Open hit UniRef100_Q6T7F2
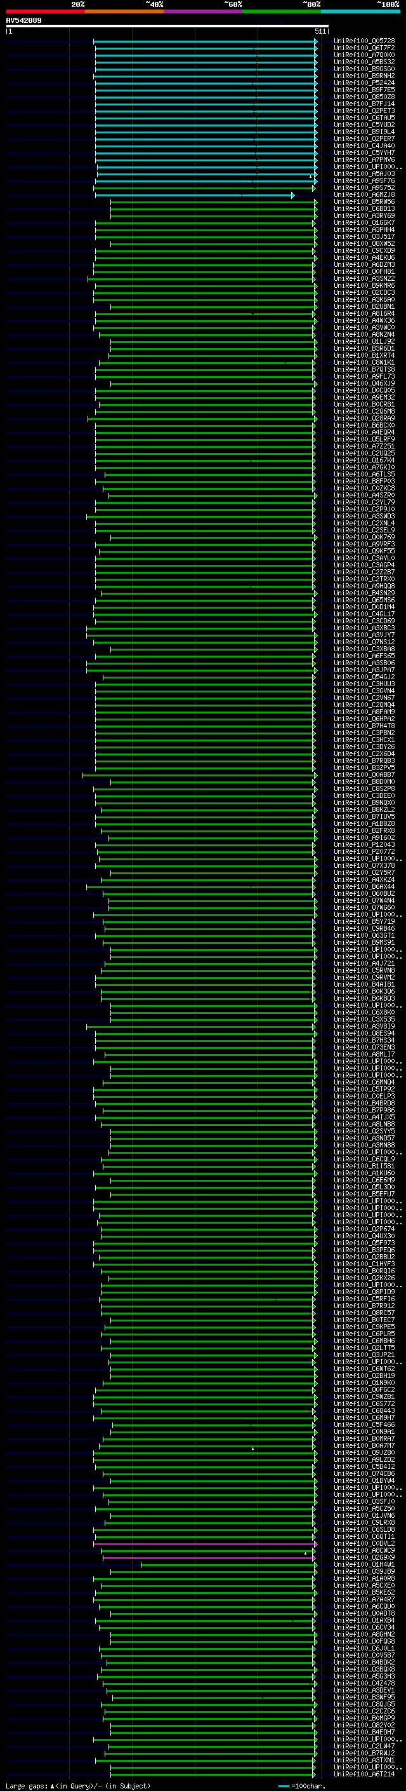Viewport: 406px width, 1791px height. (x=364, y=48)
